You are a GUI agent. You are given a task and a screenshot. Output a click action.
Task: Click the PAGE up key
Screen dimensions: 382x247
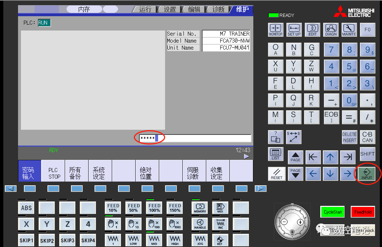[x=296, y=157]
